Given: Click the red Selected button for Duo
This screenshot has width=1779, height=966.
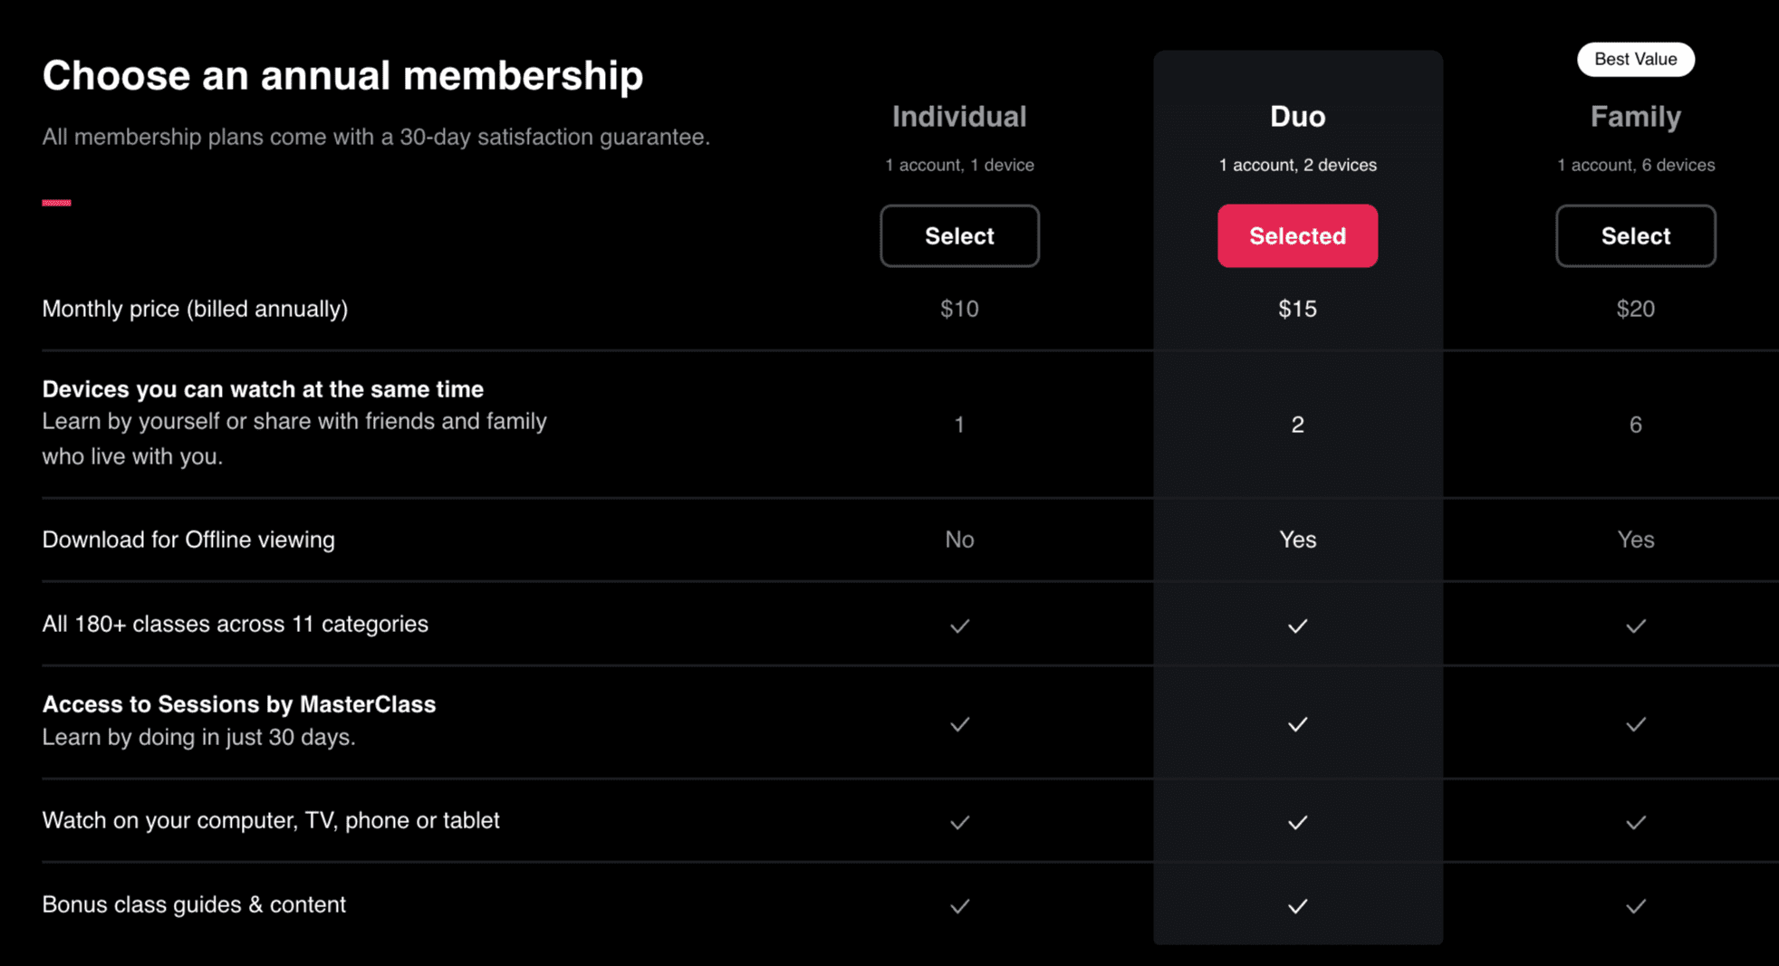Looking at the screenshot, I should click(1297, 236).
